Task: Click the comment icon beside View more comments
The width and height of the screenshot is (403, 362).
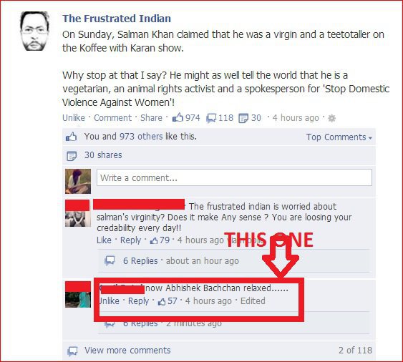Action: point(72,351)
